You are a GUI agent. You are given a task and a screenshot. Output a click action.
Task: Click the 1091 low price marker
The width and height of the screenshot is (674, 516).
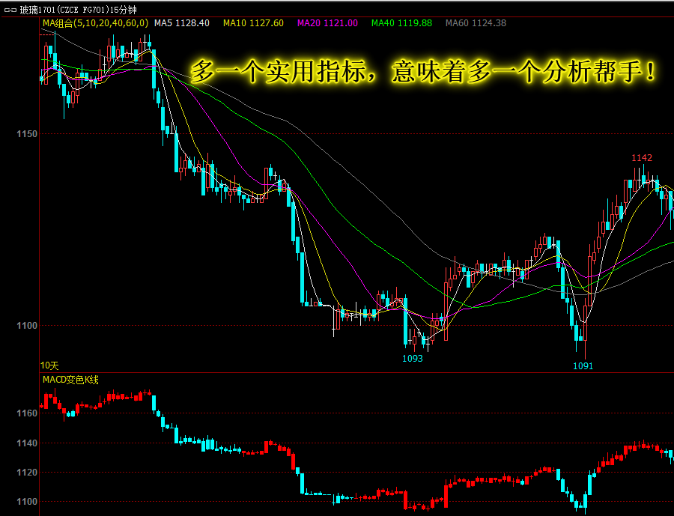(583, 366)
